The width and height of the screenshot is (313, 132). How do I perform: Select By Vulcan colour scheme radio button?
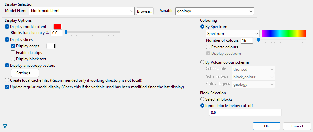click(203, 62)
